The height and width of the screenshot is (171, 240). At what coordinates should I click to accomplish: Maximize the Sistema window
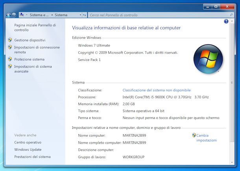pos(216,7)
